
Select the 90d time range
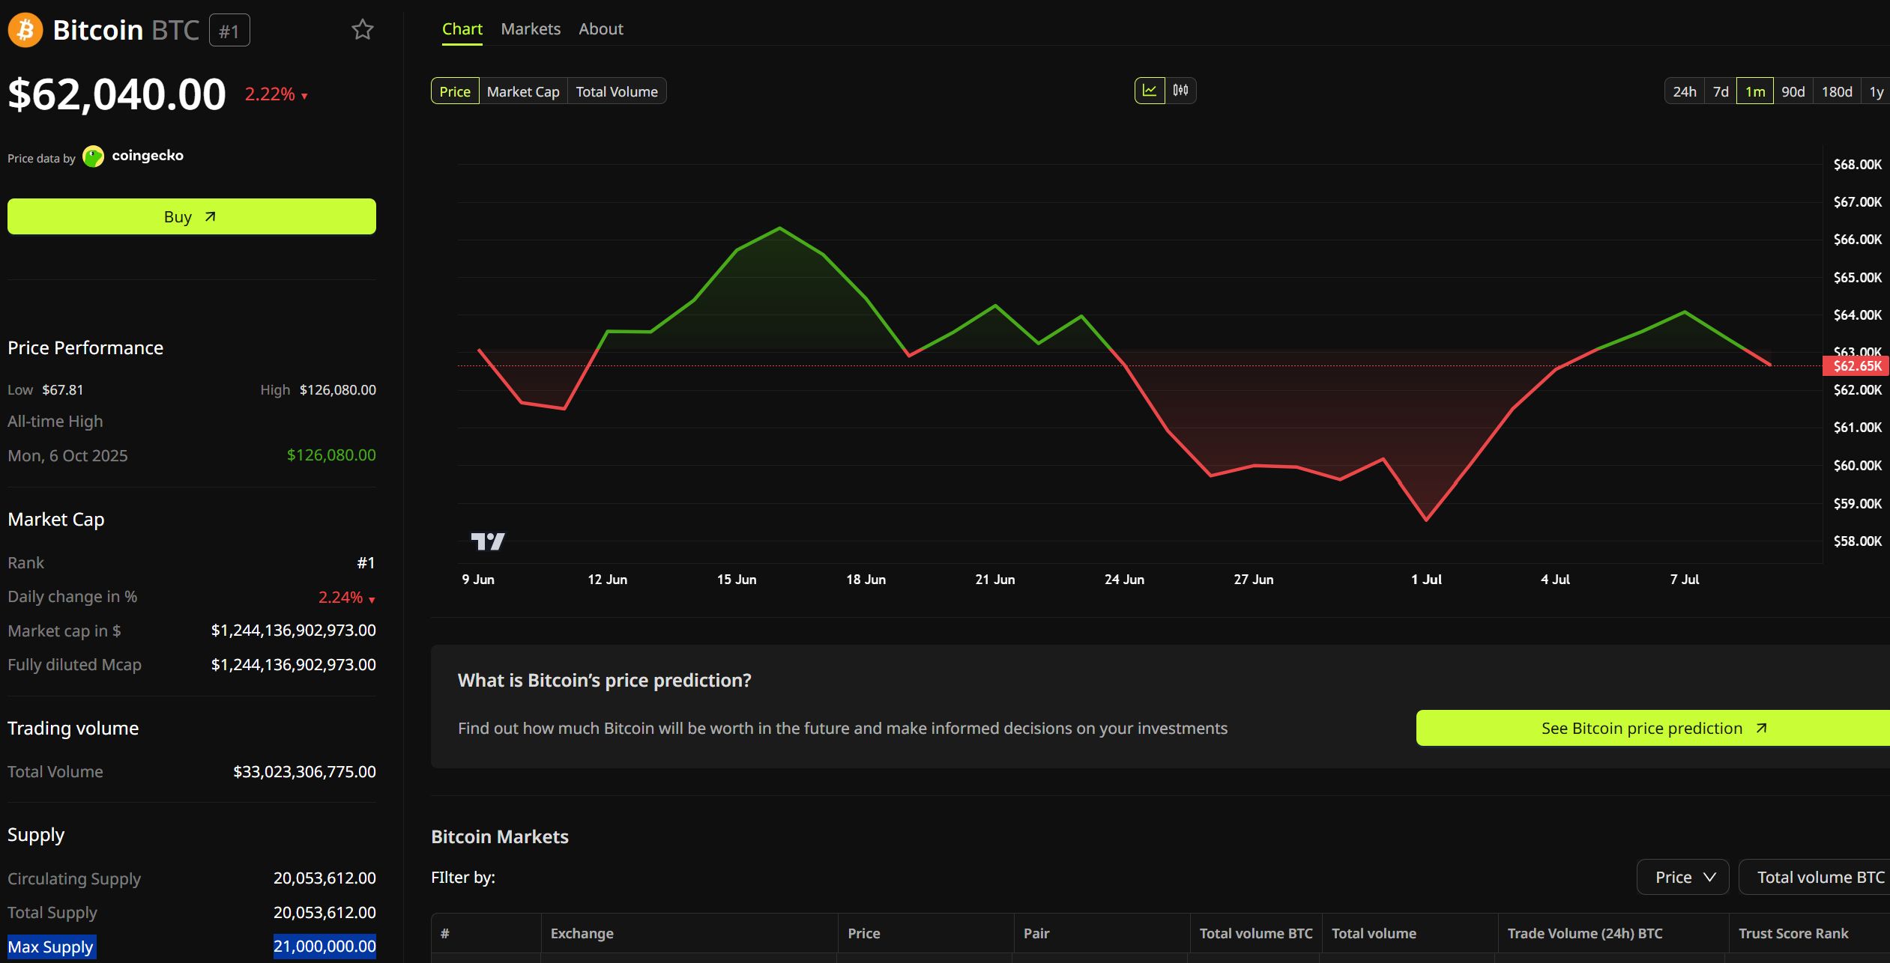click(1793, 91)
